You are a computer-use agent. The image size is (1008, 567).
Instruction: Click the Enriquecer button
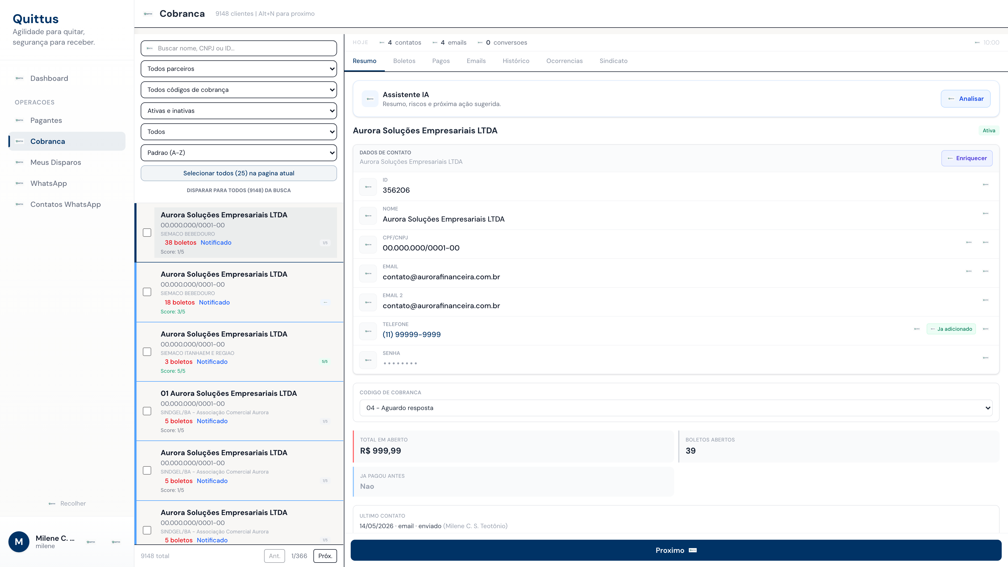(967, 158)
